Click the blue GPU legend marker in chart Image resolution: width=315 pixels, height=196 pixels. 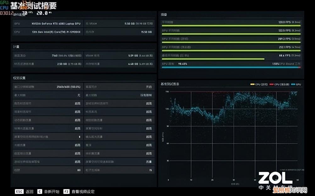(x=293, y=85)
